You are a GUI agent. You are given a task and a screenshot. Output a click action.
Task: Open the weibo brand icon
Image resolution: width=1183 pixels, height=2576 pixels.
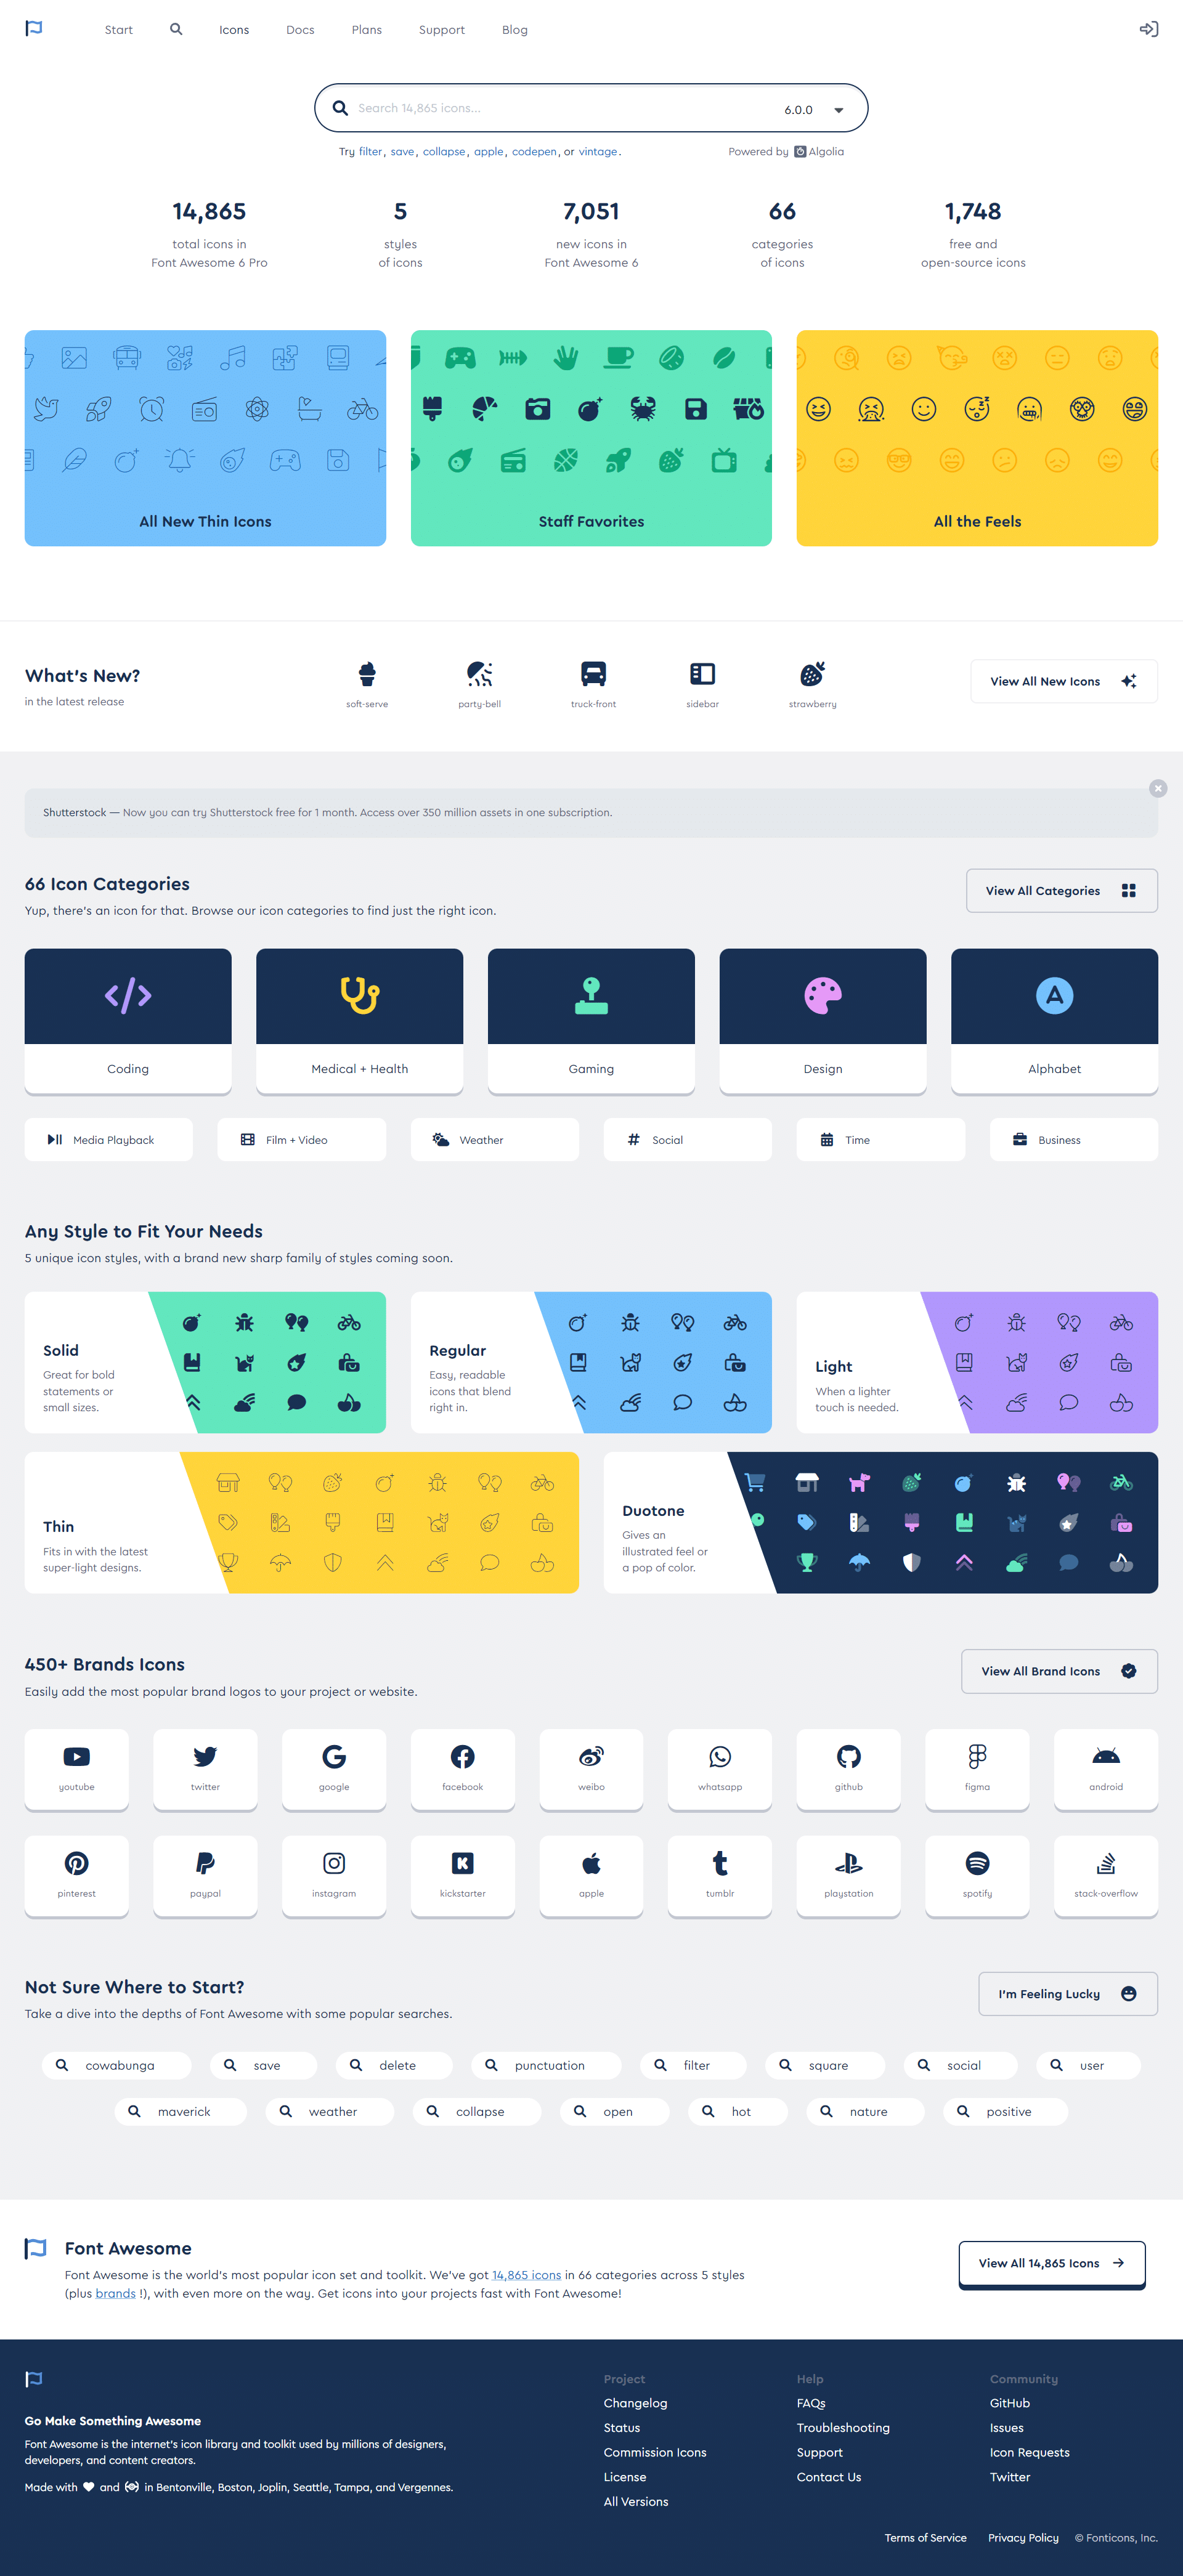point(591,1769)
